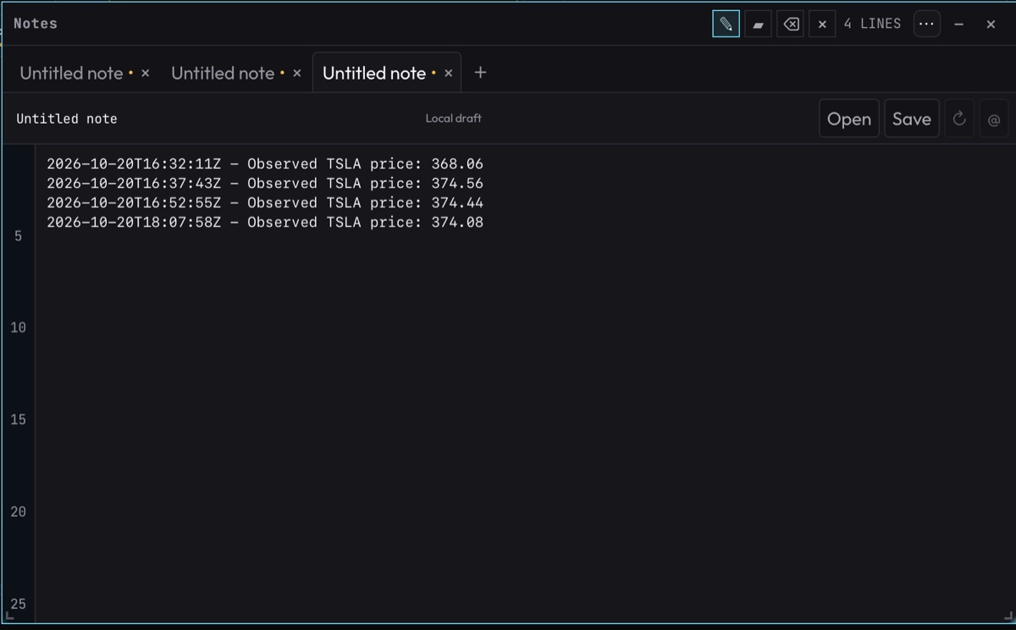Image resolution: width=1016 pixels, height=630 pixels.
Task: Click line number 15 in the gutter
Action: pyautogui.click(x=18, y=420)
